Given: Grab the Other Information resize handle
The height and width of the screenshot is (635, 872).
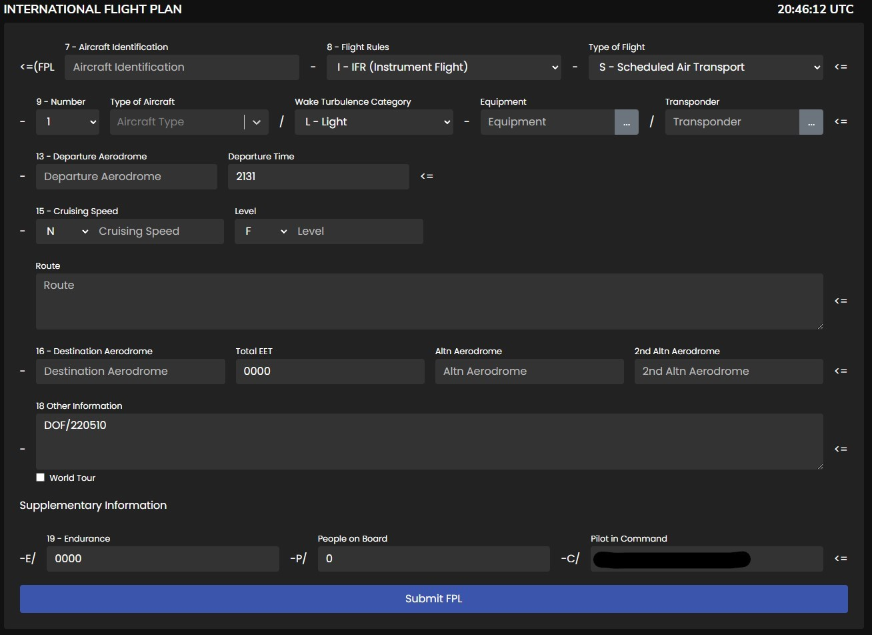Looking at the screenshot, I should coord(819,466).
